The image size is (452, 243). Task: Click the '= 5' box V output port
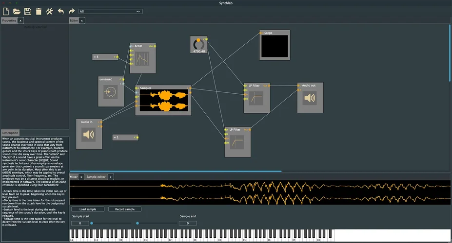click(117, 57)
